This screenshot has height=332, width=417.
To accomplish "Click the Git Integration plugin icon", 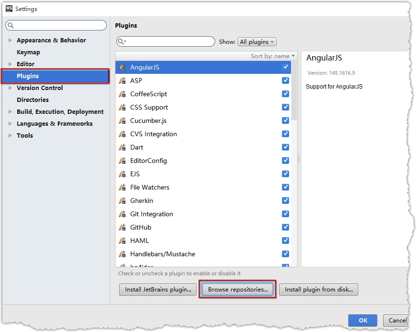I will coord(122,214).
